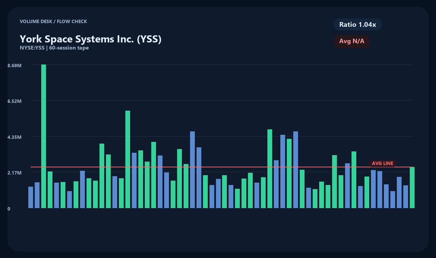Select the tallest green volume bar
This screenshot has width=436, height=258.
(x=44, y=136)
